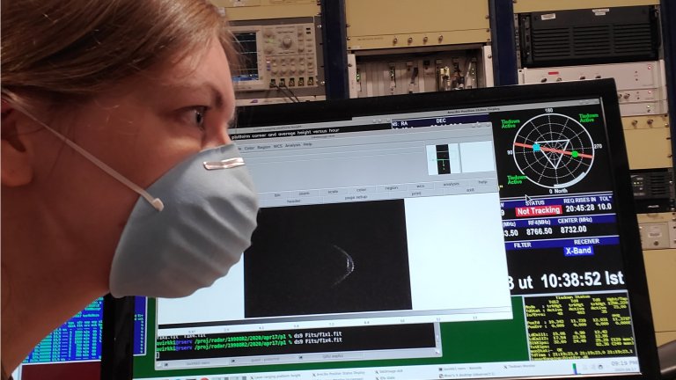This screenshot has height=380, width=676.
Task: Click the header button in DS9
Action: (293, 201)
